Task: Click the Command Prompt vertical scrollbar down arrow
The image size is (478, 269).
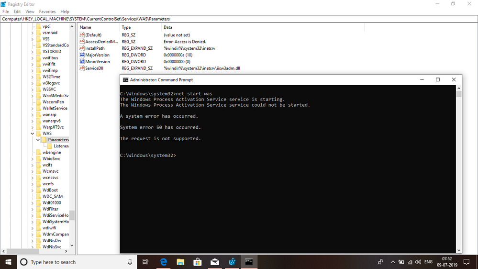Action: pos(459,250)
